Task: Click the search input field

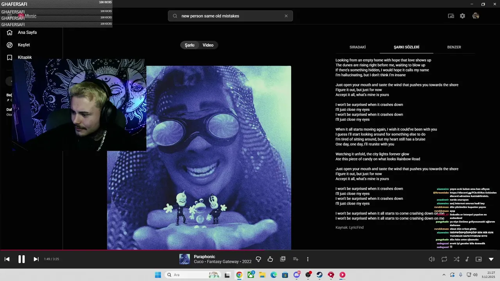Action: click(230, 16)
